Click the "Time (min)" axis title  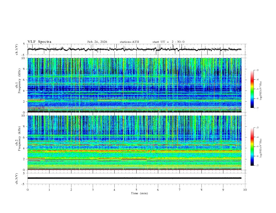click(x=139, y=193)
